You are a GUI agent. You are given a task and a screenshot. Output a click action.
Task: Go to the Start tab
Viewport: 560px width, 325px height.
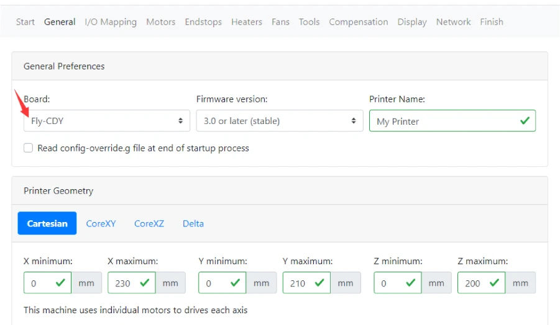coord(25,22)
